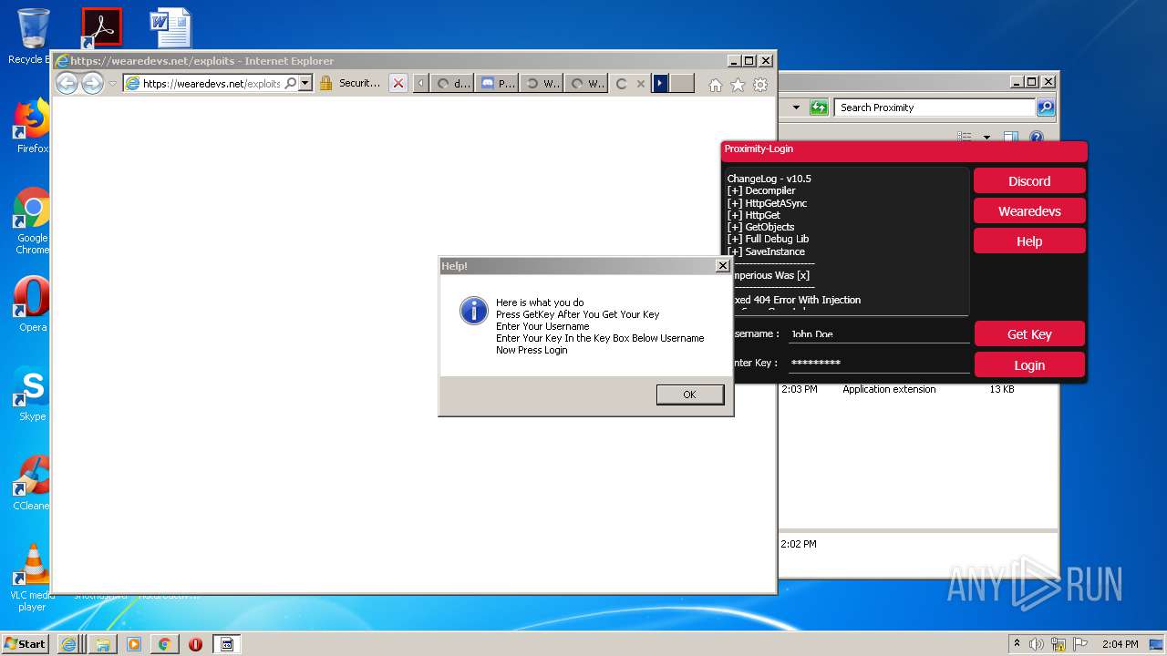This screenshot has height=656, width=1167.
Task: Click Chrome taskbar icon
Action: point(164,644)
